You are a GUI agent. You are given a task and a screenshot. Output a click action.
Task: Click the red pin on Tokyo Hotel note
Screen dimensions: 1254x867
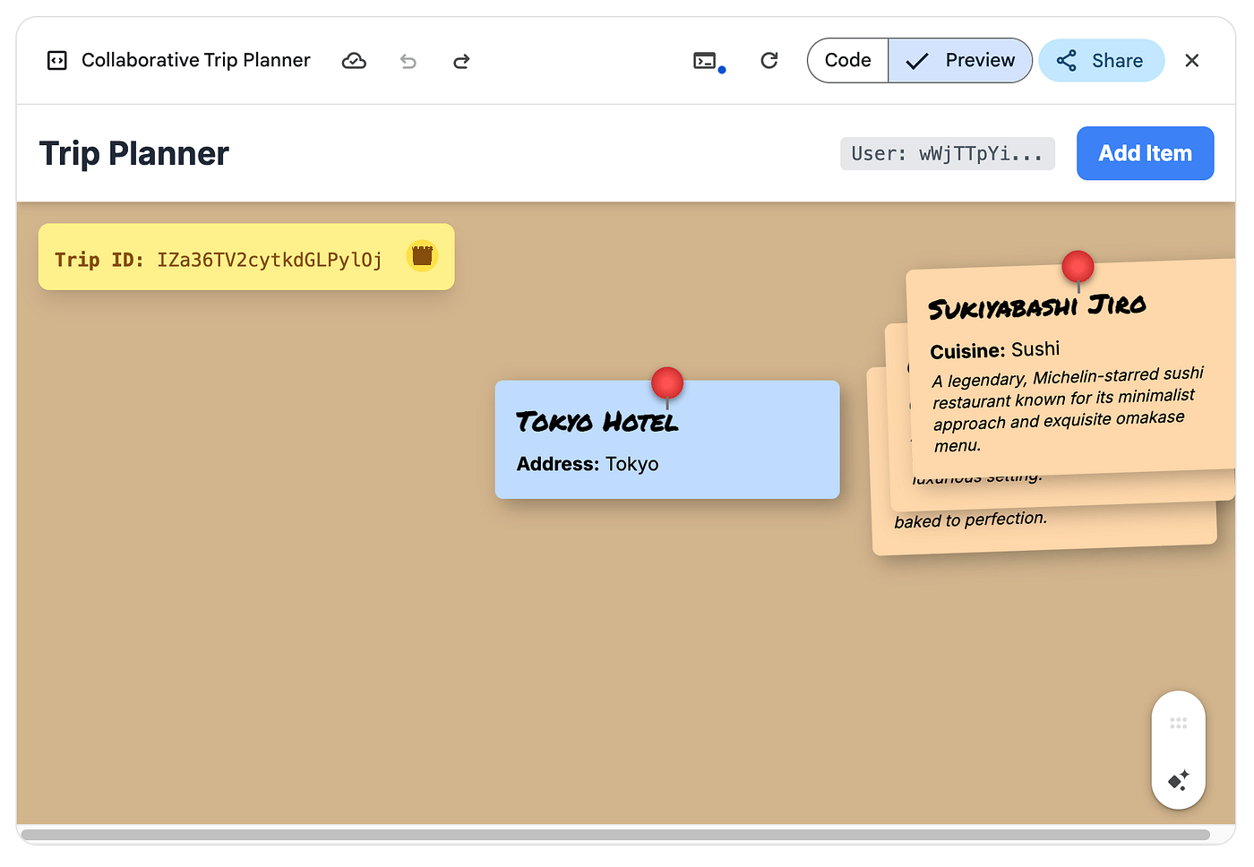667,383
